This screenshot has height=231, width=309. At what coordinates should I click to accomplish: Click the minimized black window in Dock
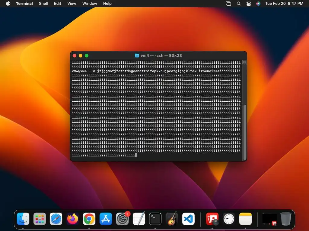pyautogui.click(x=269, y=219)
